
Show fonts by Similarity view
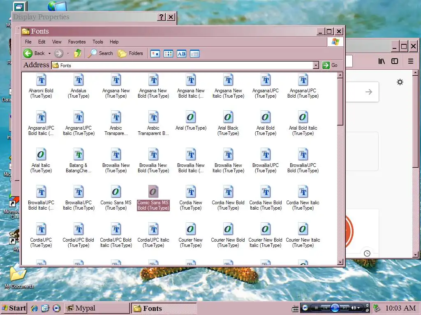click(x=181, y=54)
